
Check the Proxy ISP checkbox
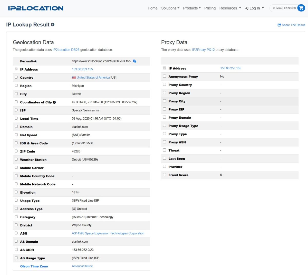point(165,109)
